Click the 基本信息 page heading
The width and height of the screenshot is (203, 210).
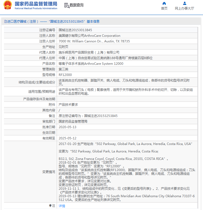[93, 21]
